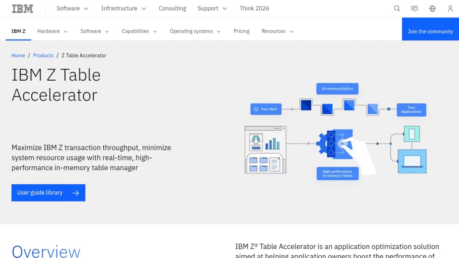Expand the Hardware submenu
This screenshot has height=258, width=459.
tap(52, 31)
